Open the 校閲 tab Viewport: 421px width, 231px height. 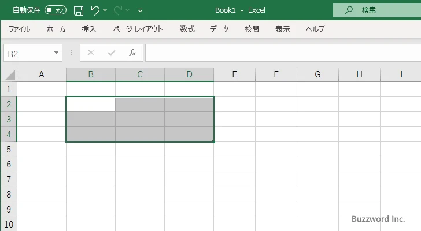coord(252,29)
